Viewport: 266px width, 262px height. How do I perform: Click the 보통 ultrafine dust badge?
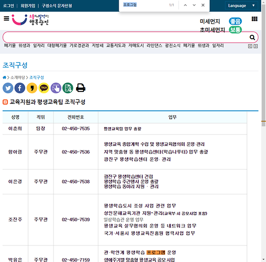[235, 30]
